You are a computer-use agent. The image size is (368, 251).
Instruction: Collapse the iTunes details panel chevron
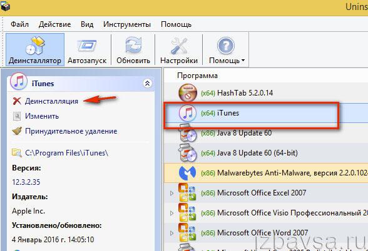click(x=148, y=83)
